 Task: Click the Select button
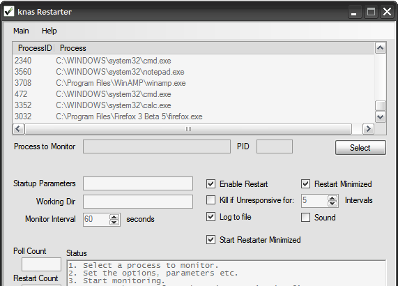360,148
